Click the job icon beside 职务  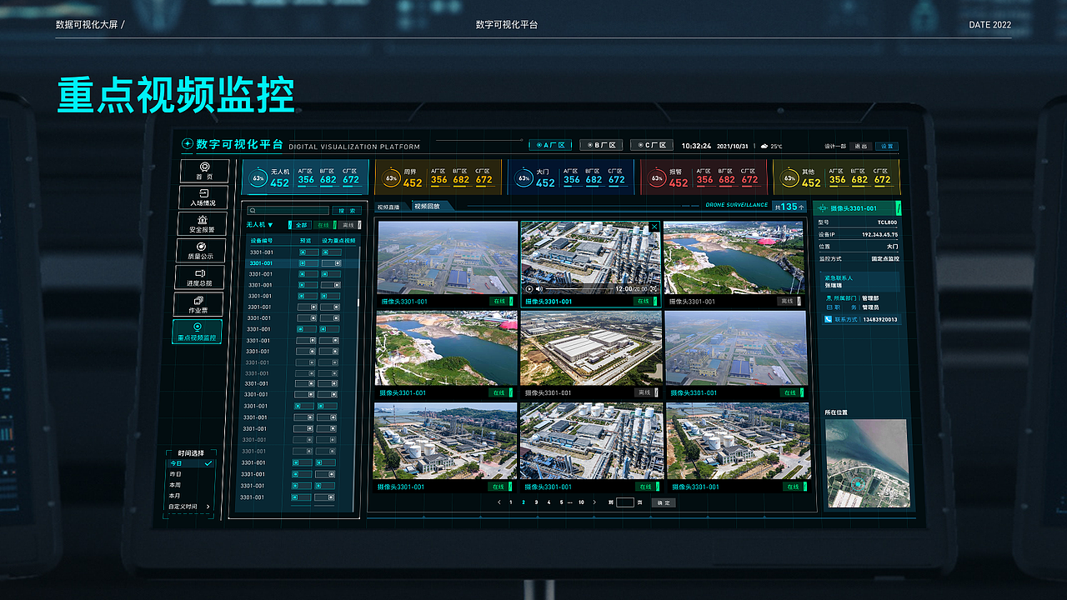coord(828,307)
